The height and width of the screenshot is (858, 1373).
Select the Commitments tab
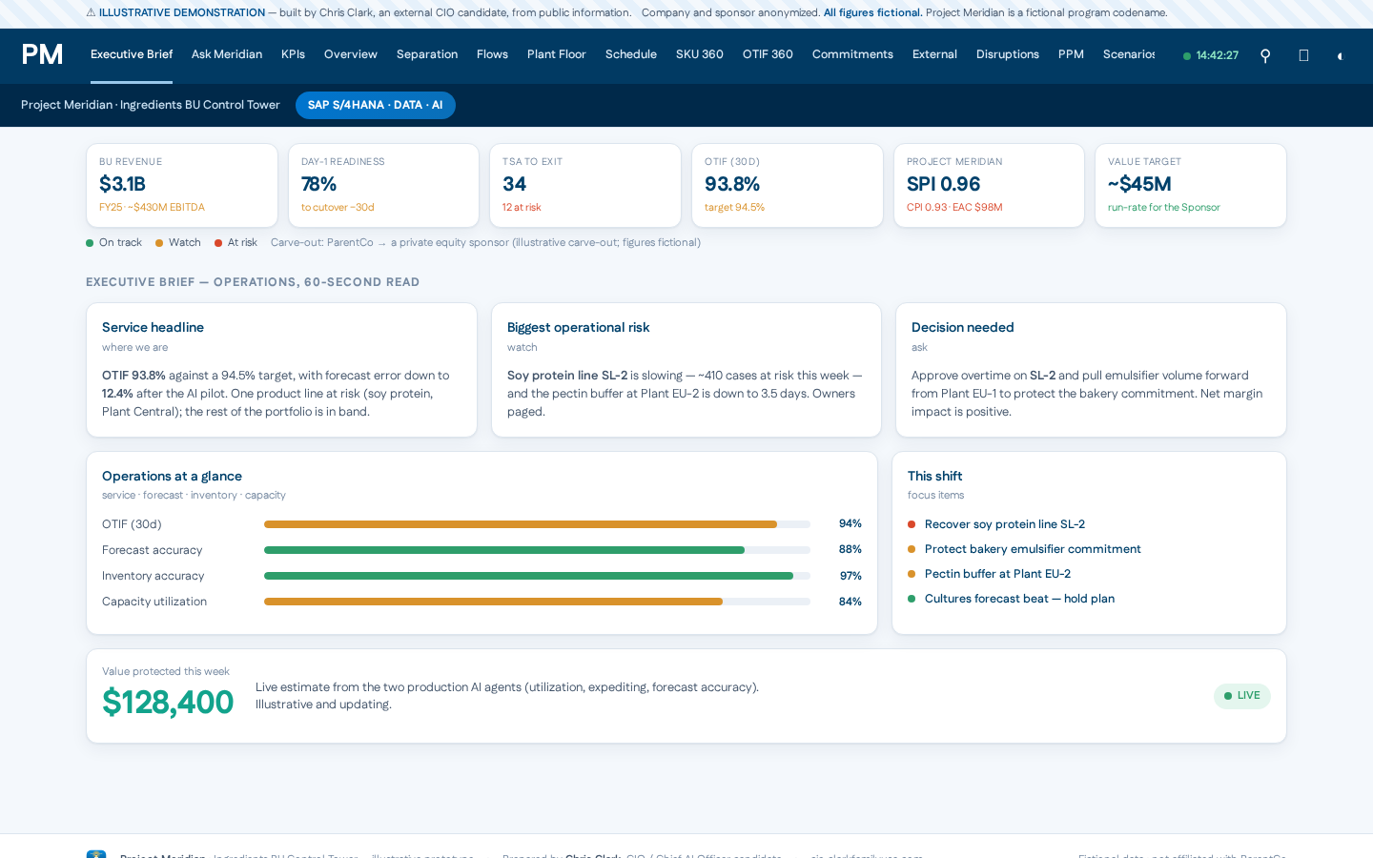click(x=852, y=54)
